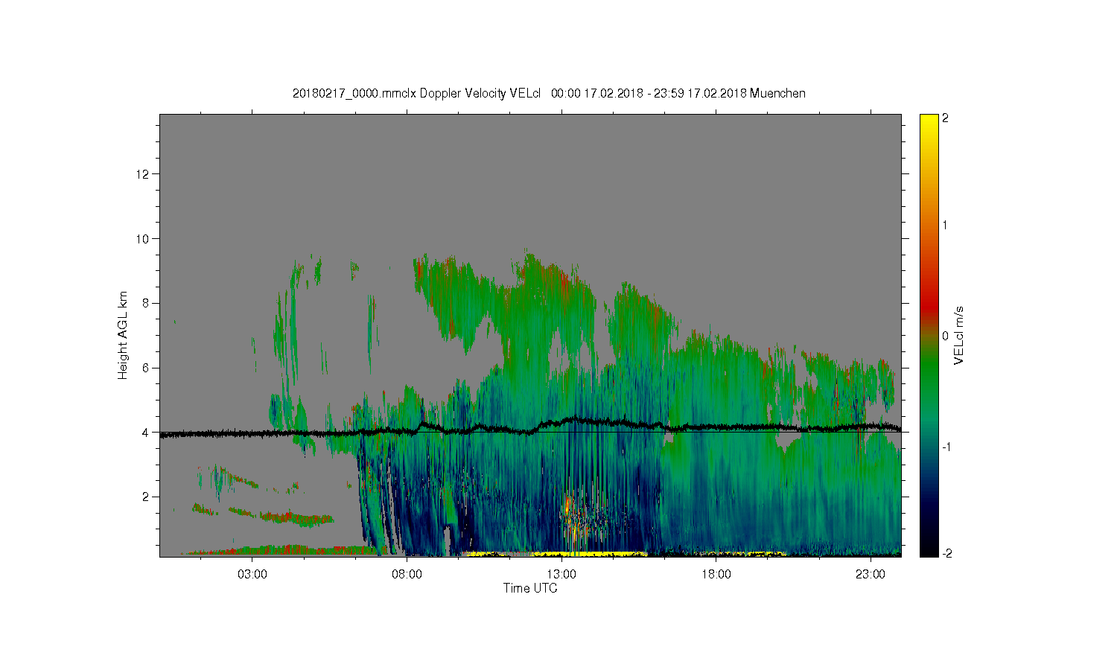Click "Doppler Velocity" in the plot title
1117x670 pixels.
pos(463,93)
